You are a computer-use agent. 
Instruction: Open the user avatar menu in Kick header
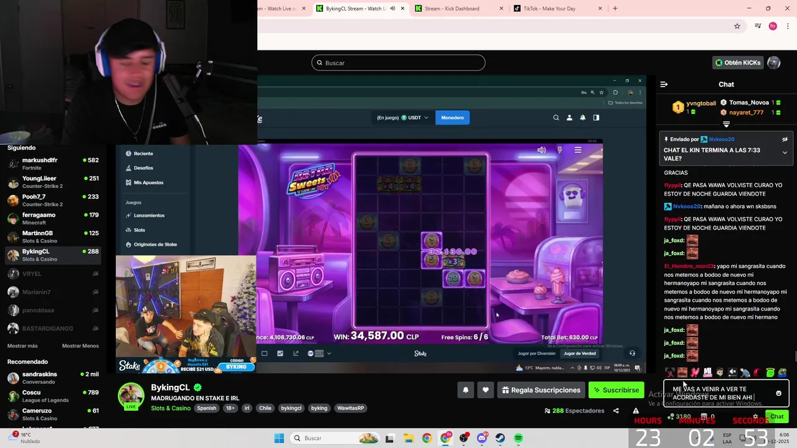(x=773, y=63)
